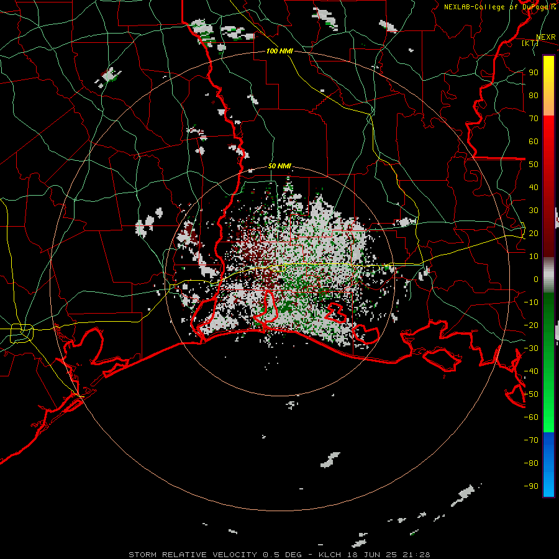
Task: Pick the bright green segment near -60
Action: (548, 419)
